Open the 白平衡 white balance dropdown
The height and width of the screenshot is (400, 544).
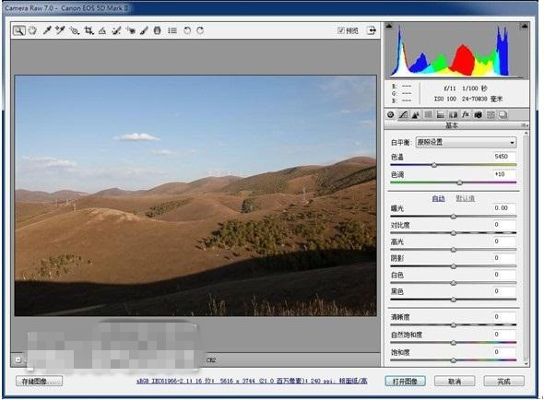pyautogui.click(x=466, y=142)
